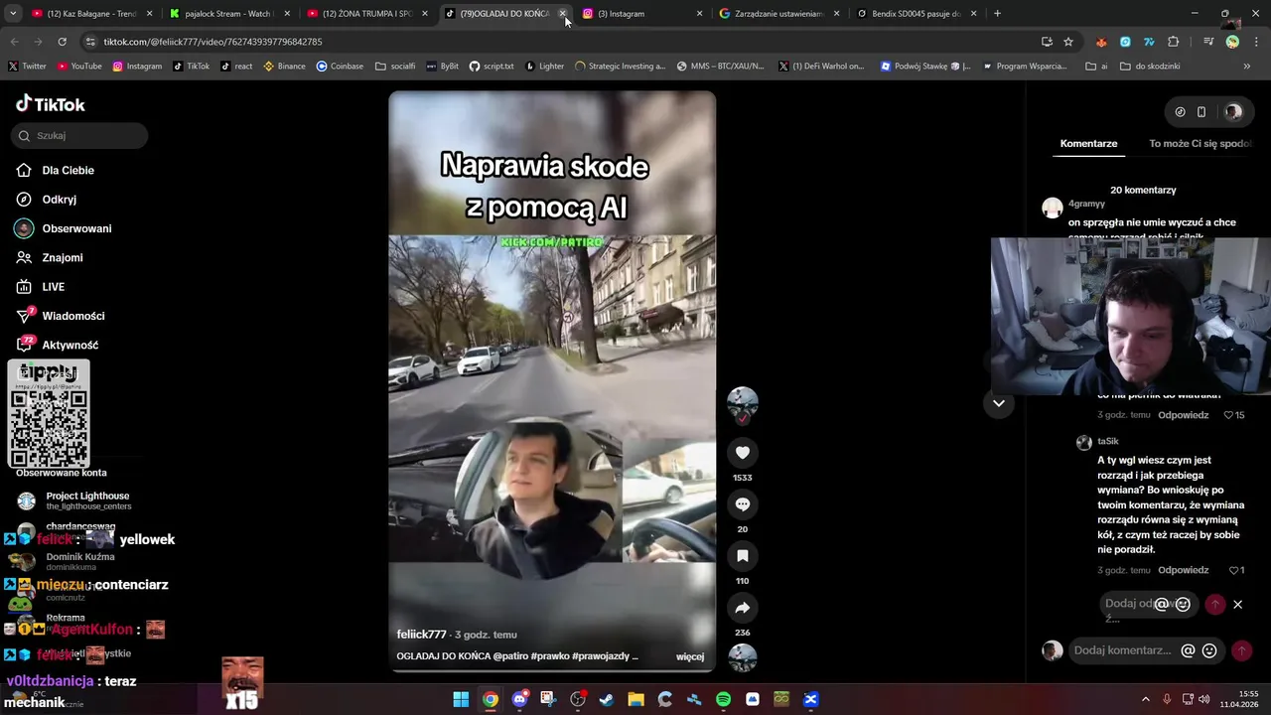
Task: Like taSik's comment heart
Action: (x=1233, y=570)
